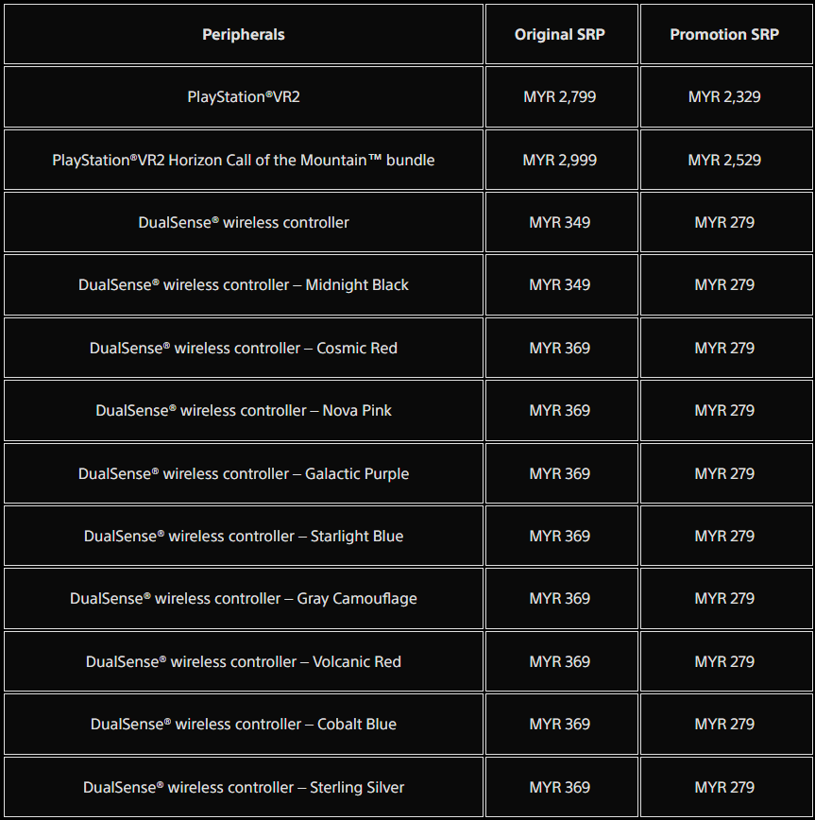815x820 pixels.
Task: Select the Cosmic Red controller cell
Action: click(x=243, y=348)
